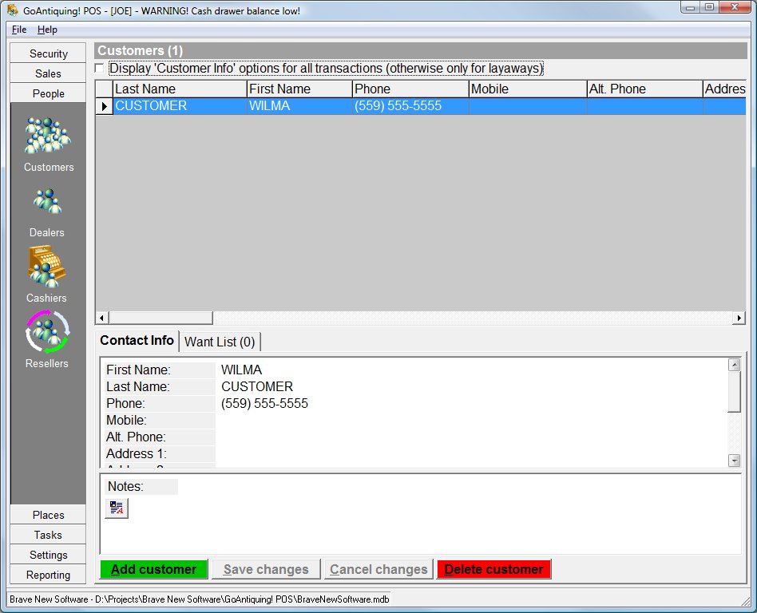Click the empty Address 1 field
The width and height of the screenshot is (757, 613).
(471, 453)
